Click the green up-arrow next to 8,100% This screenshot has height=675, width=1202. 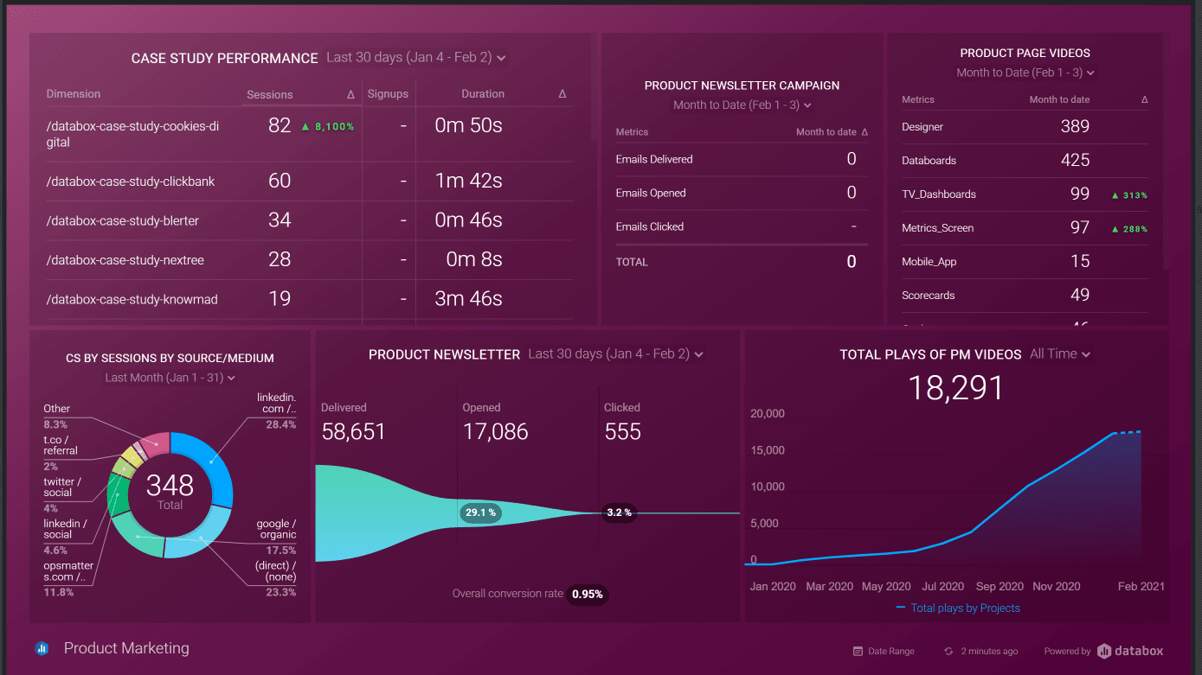coord(305,127)
